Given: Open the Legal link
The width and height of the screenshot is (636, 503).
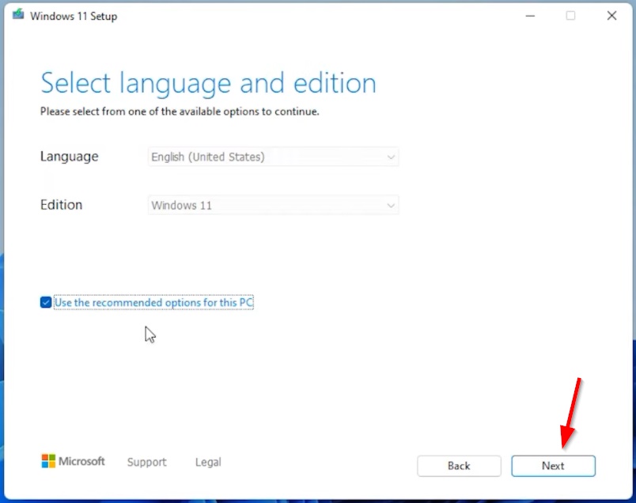Looking at the screenshot, I should pos(208,462).
